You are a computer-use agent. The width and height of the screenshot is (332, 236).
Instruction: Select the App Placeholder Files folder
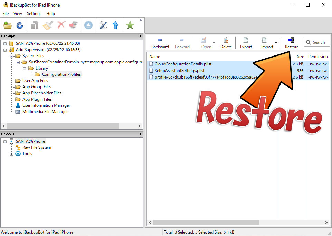(42, 93)
